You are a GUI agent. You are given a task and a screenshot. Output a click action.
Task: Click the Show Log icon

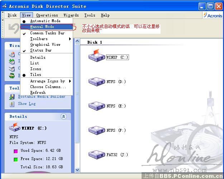coord(12,104)
